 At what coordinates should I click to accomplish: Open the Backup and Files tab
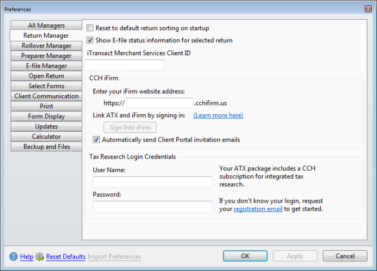(x=46, y=147)
